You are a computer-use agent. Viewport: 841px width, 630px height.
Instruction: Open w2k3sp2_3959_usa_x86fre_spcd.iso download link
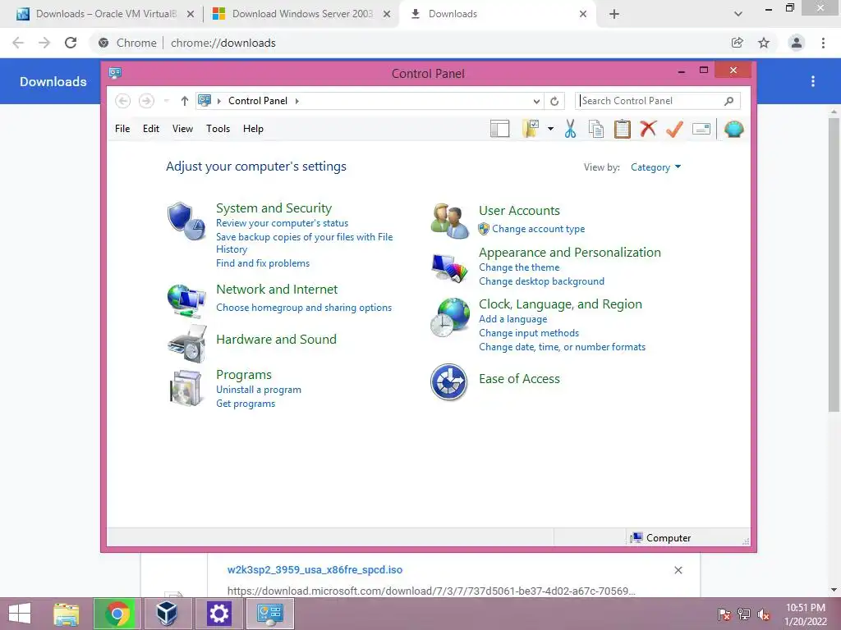[x=315, y=569]
